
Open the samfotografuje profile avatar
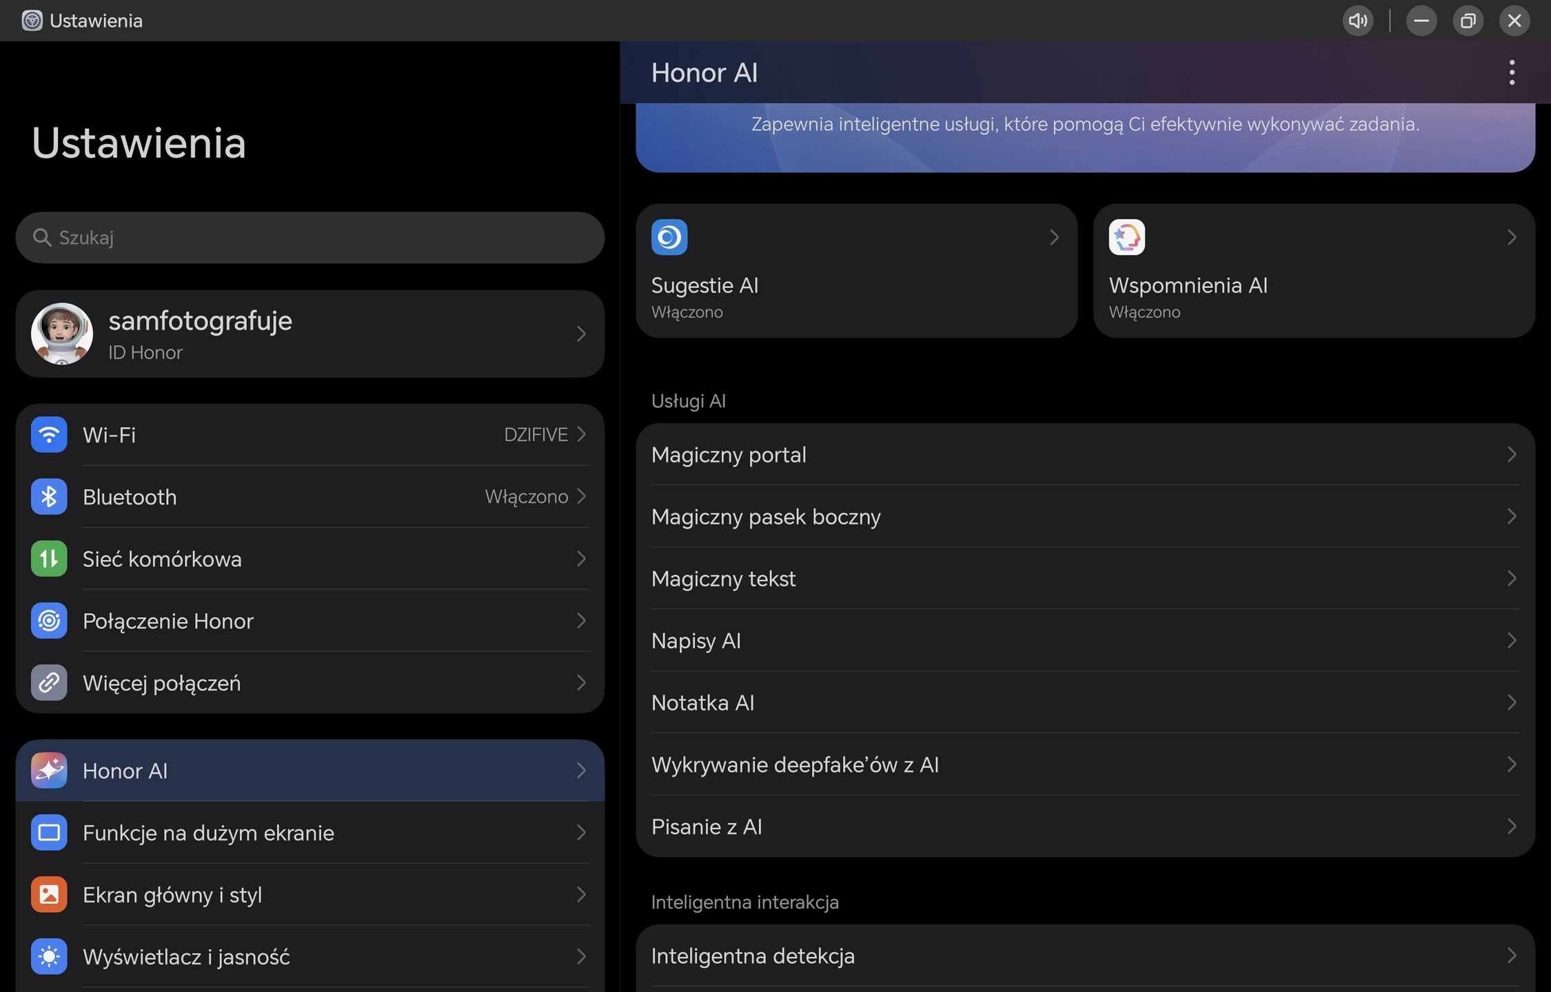62,334
